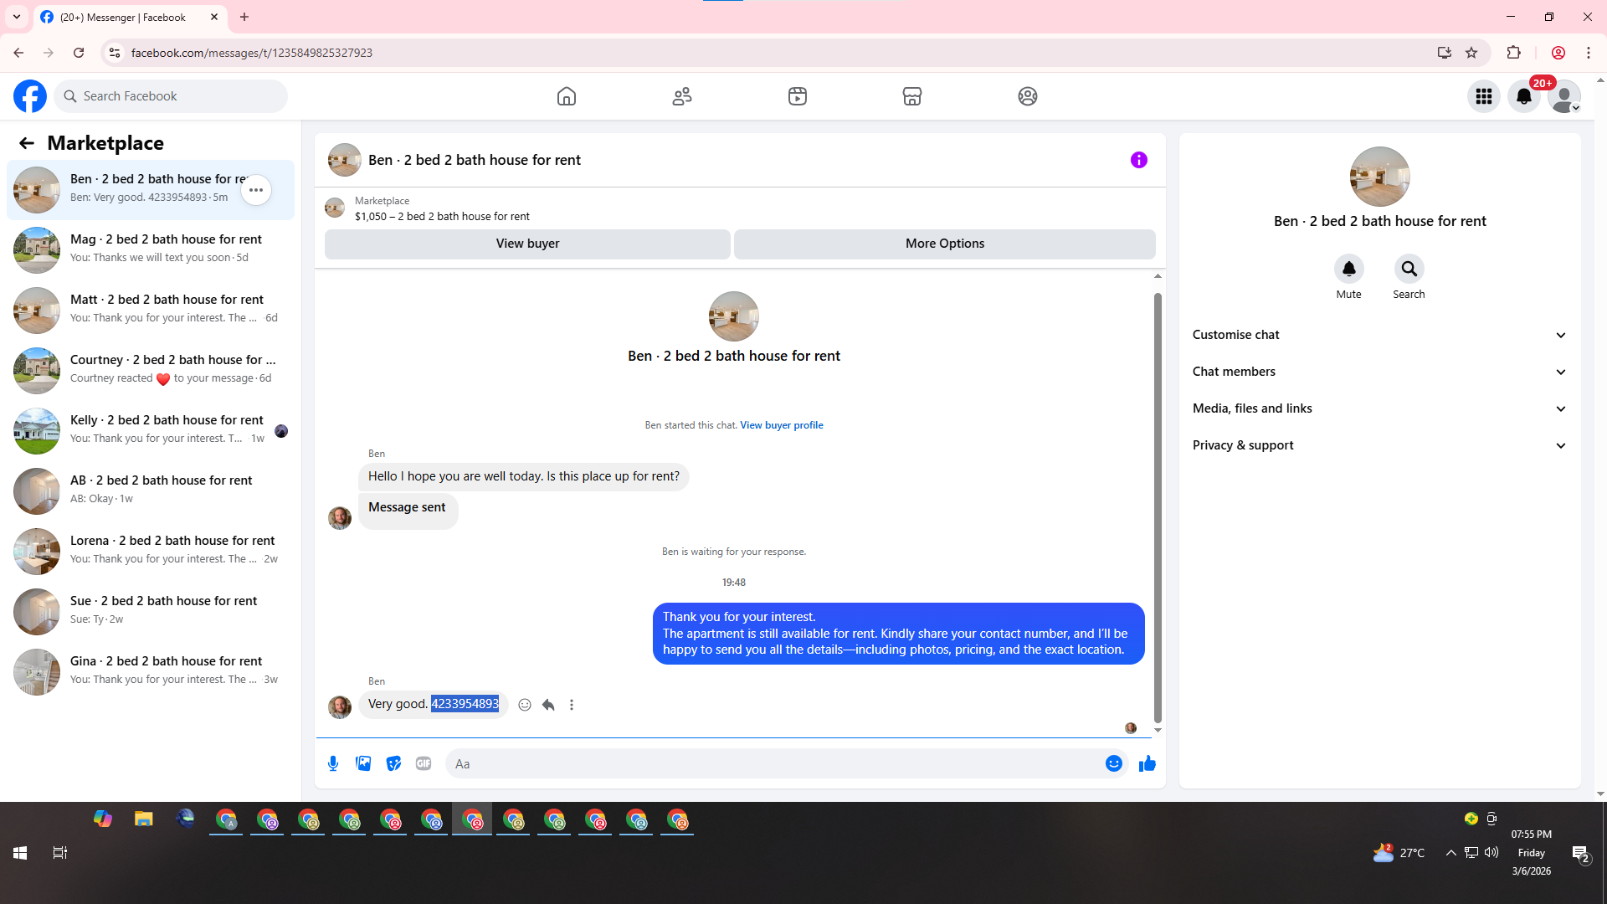Click the chat's vertical scrollbar
Screen dimensions: 1607x904
[1158, 502]
